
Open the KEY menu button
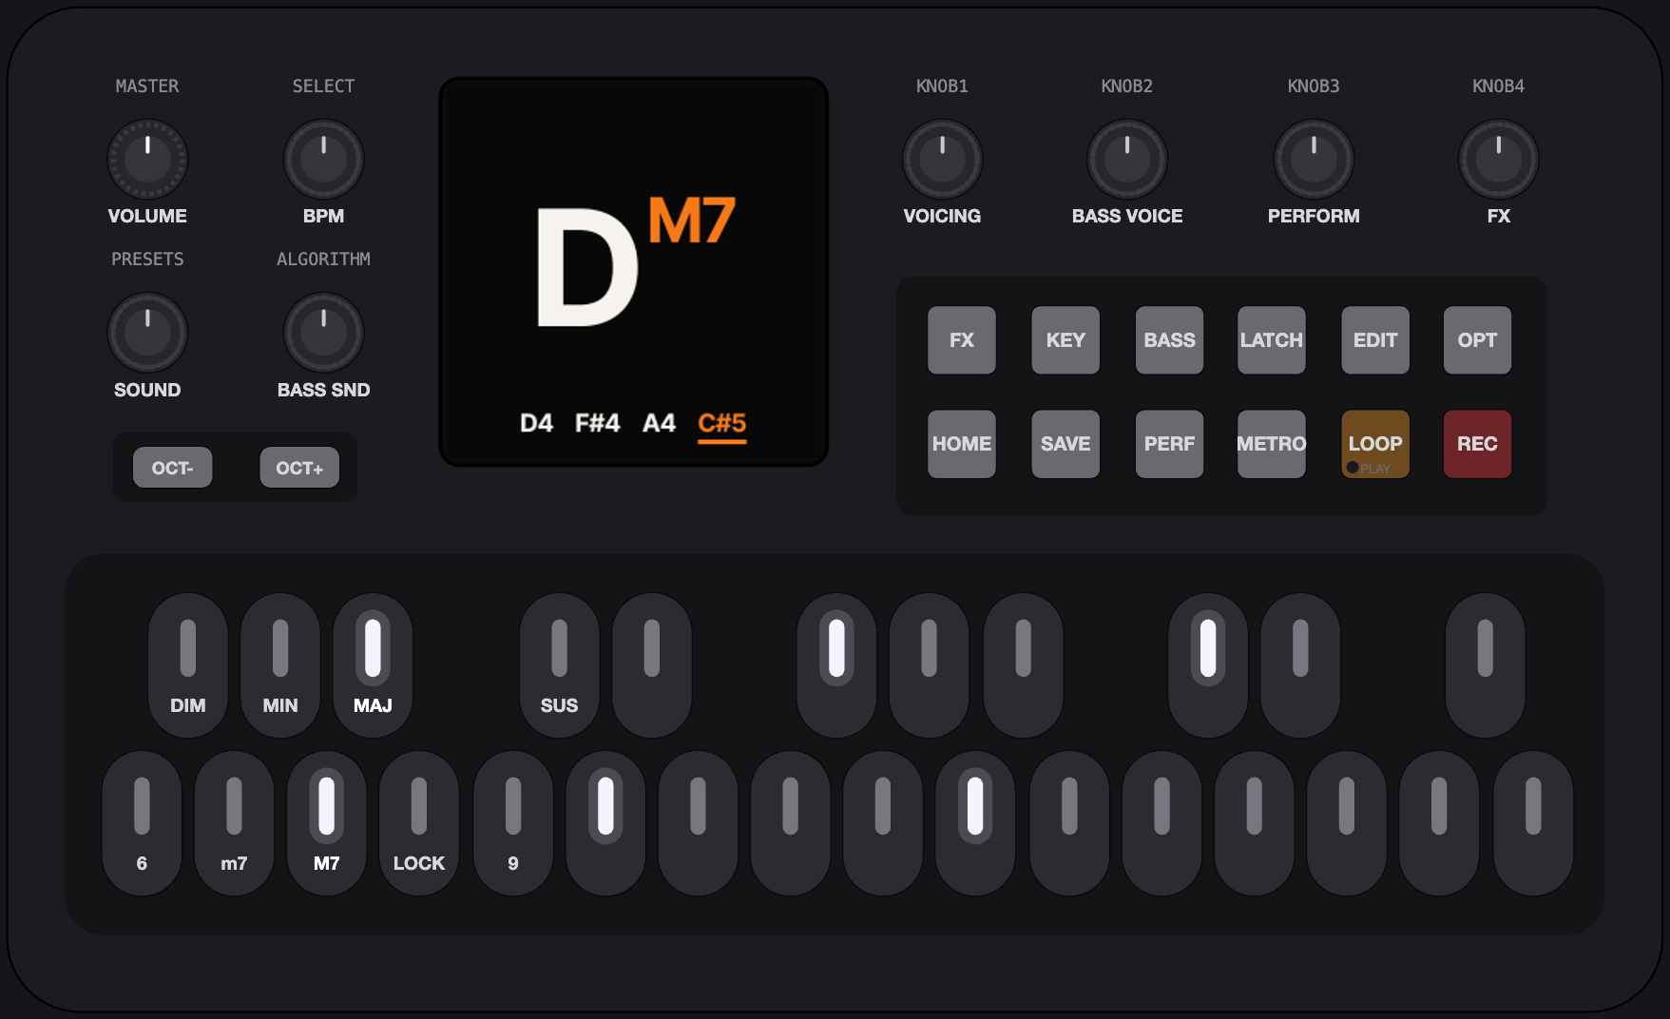1065,340
